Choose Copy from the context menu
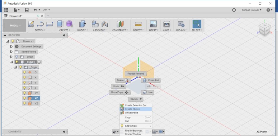 click(x=136, y=118)
